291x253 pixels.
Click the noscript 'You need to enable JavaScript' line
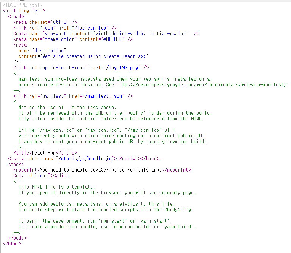click(x=102, y=170)
